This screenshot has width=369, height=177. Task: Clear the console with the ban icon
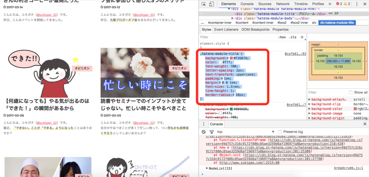pyautogui.click(x=204, y=132)
